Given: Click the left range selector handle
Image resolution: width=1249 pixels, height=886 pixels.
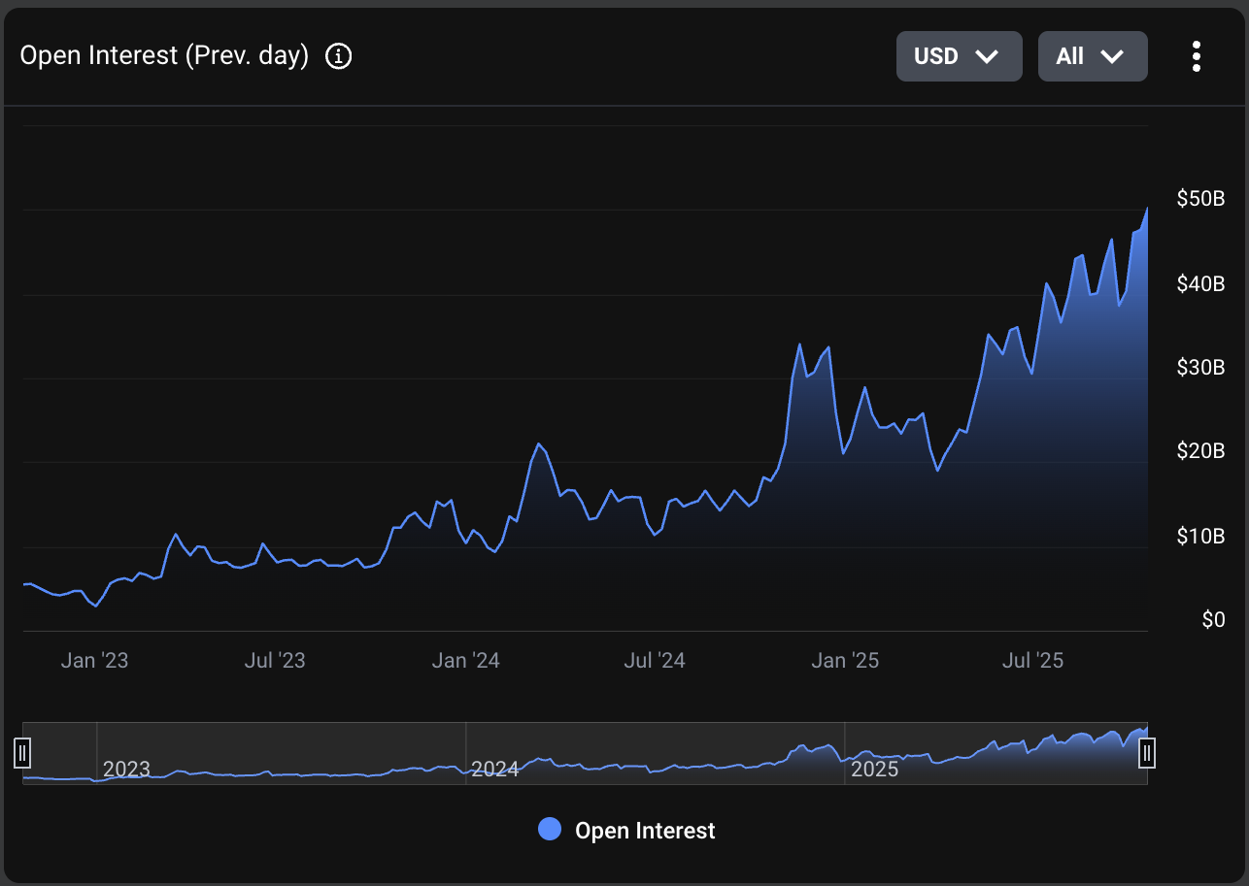Looking at the screenshot, I should click(22, 752).
